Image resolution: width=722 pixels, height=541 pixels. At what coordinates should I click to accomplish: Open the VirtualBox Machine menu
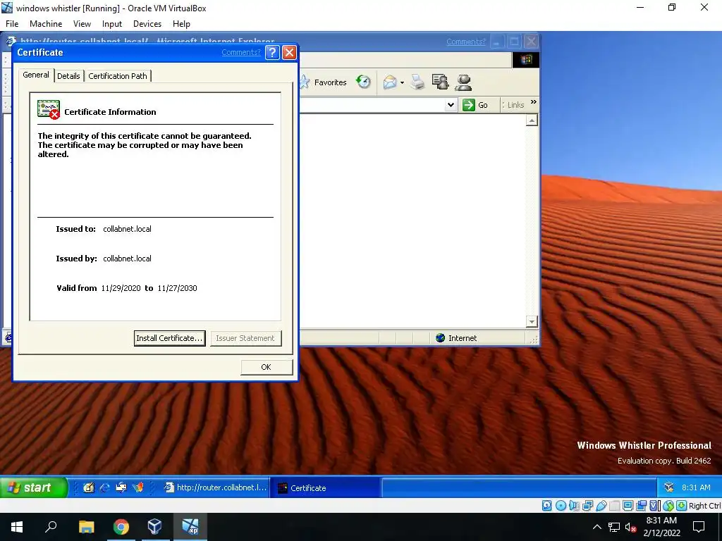point(46,24)
